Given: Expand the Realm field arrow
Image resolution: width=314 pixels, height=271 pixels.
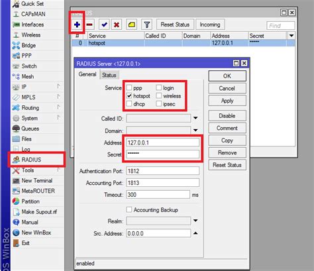Looking at the screenshot, I should (x=195, y=221).
